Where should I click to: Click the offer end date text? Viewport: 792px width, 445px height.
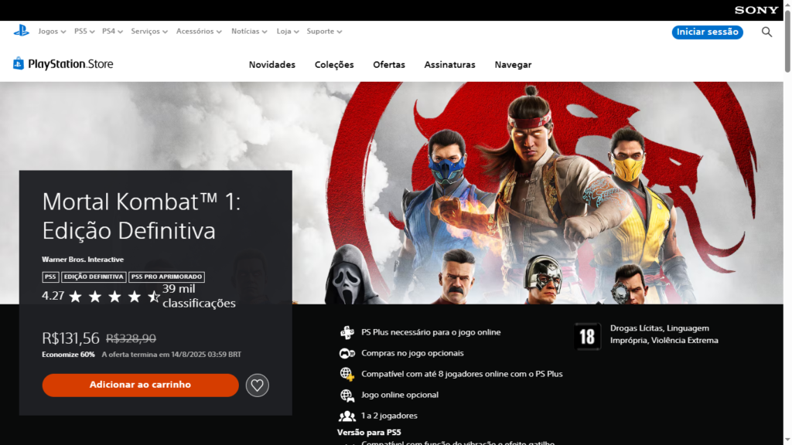pyautogui.click(x=171, y=355)
